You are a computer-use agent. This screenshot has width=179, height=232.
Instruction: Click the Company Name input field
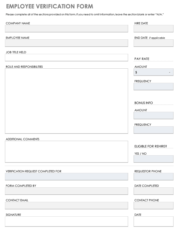(x=66, y=28)
